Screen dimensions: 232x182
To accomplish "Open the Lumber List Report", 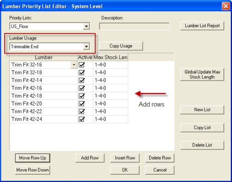I will click(x=202, y=26).
